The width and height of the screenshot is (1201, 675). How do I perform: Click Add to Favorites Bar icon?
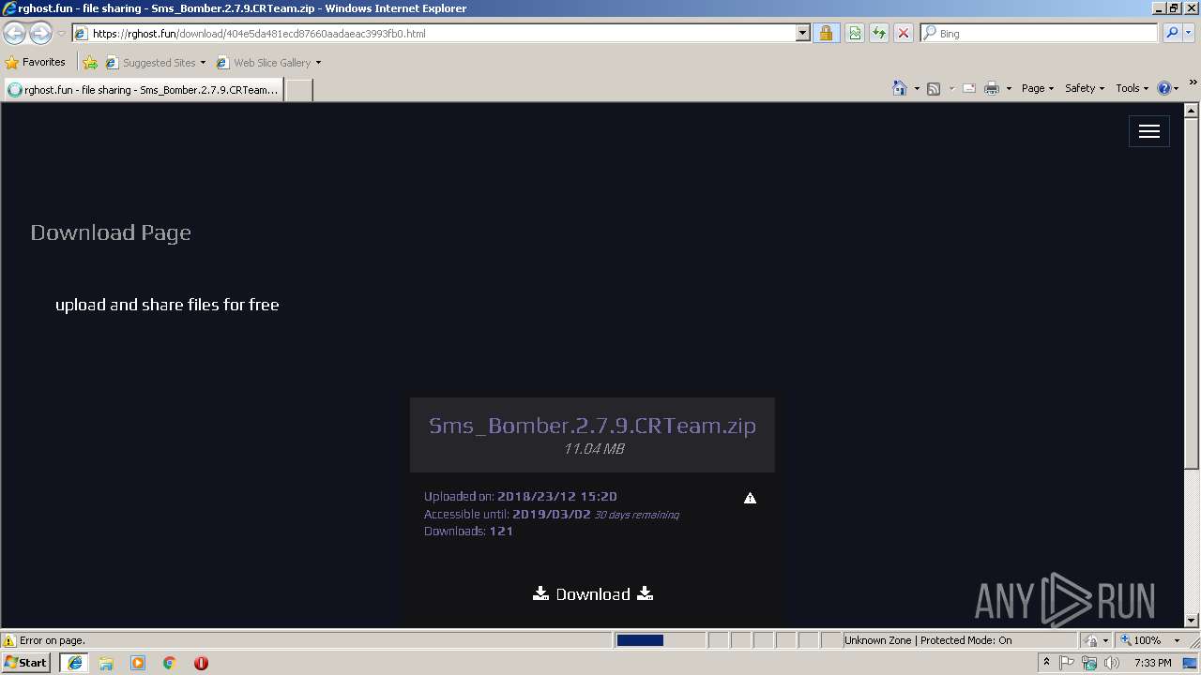90,63
